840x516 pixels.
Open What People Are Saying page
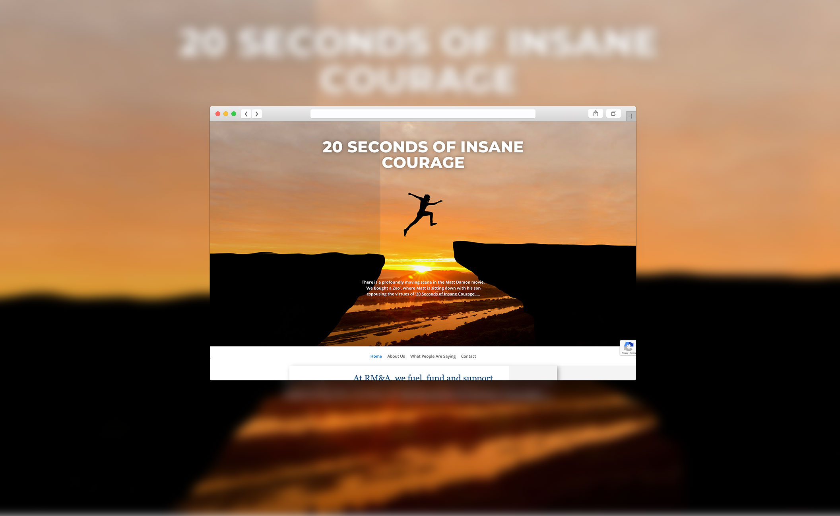433,356
